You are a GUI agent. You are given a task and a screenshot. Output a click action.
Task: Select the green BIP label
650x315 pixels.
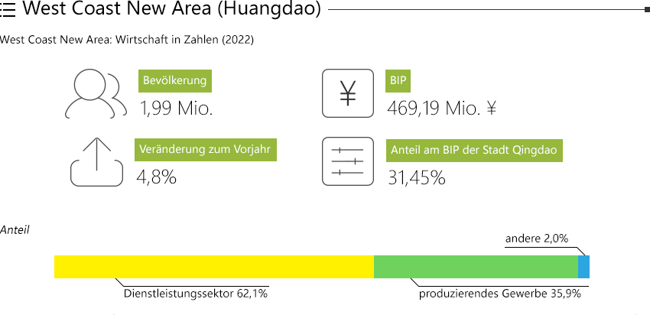pos(398,81)
